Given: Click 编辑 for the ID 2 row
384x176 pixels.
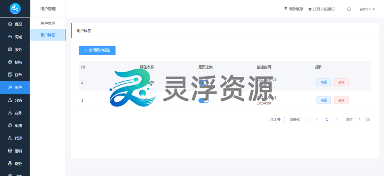Looking at the screenshot, I should coord(324,82).
